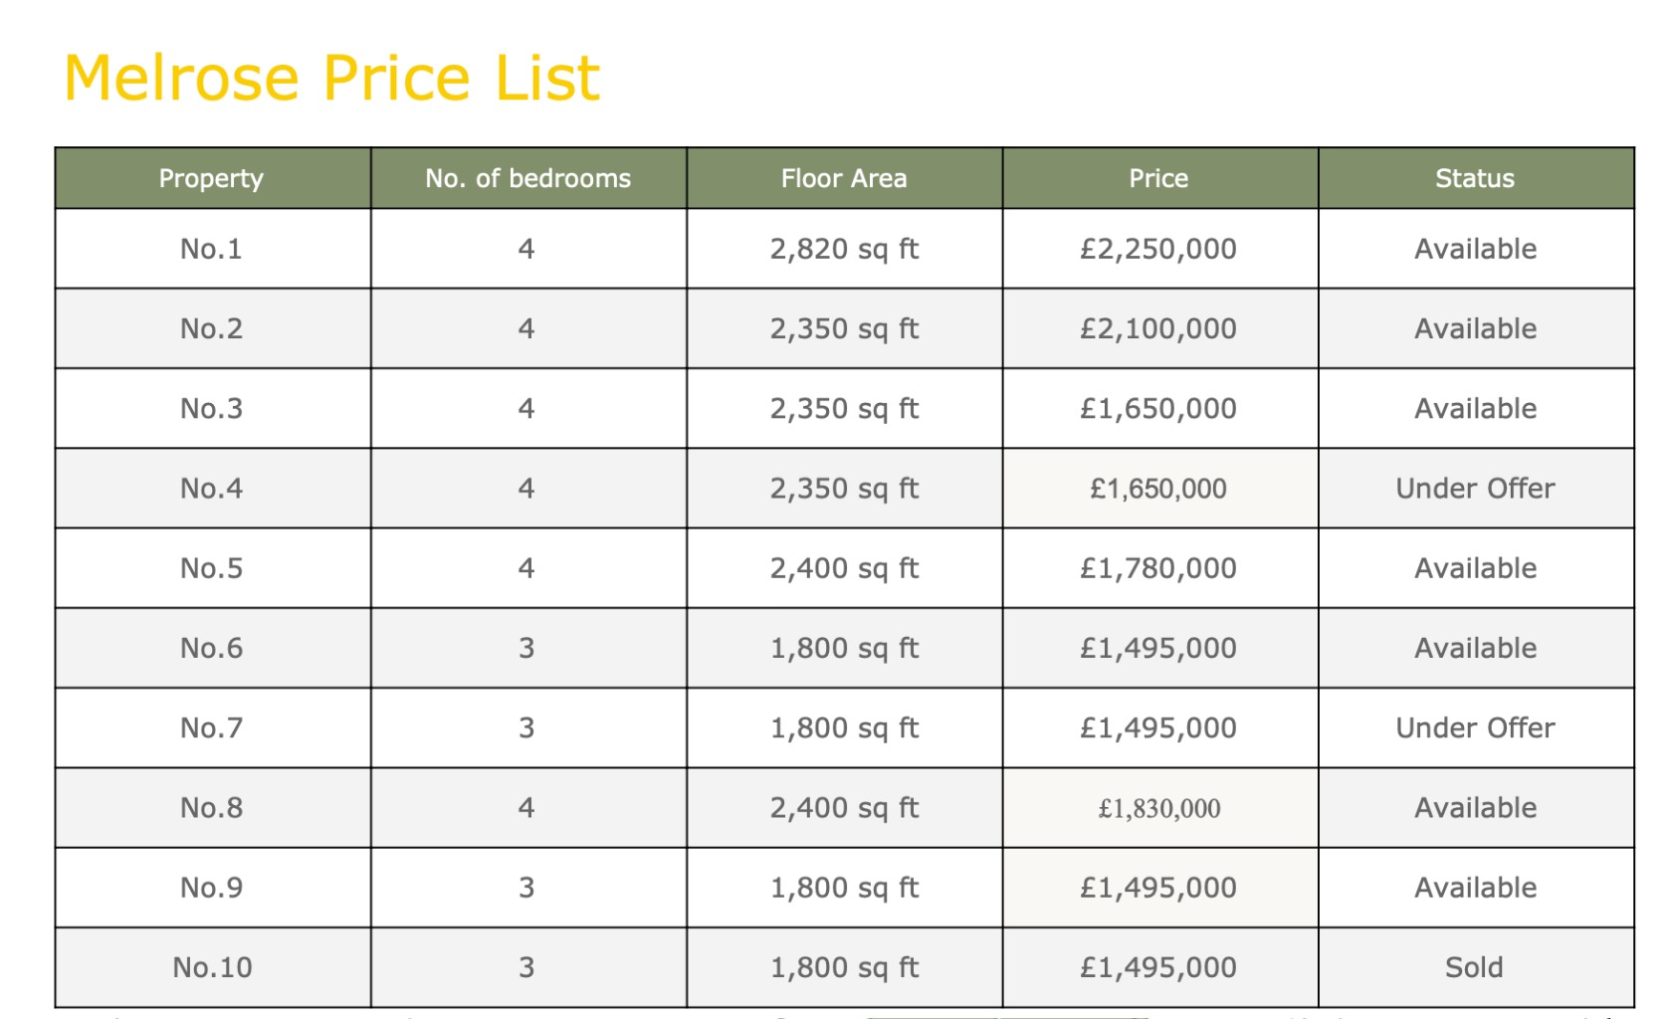Select the No.9 bedrooms count cell
Viewport: 1671px width, 1019px height.
pyautogui.click(x=528, y=888)
